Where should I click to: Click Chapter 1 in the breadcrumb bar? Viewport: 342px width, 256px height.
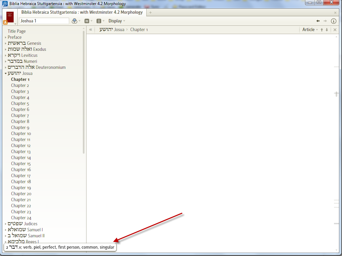click(x=139, y=30)
